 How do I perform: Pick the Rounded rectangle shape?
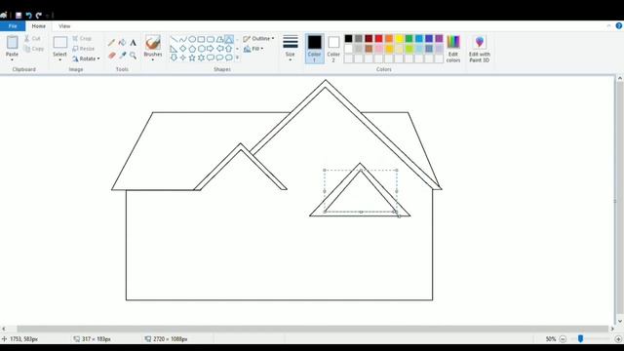[211, 39]
